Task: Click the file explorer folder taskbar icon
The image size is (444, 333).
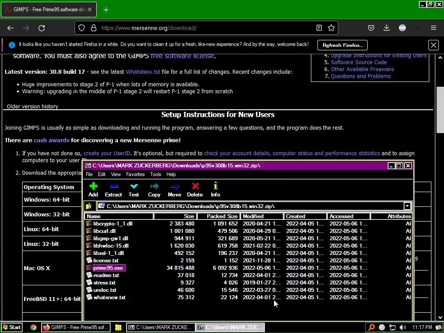Action: point(118,327)
